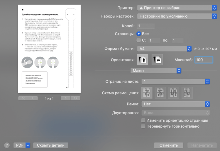Select portrait orientation icon
The image size is (220, 151).
142,60
